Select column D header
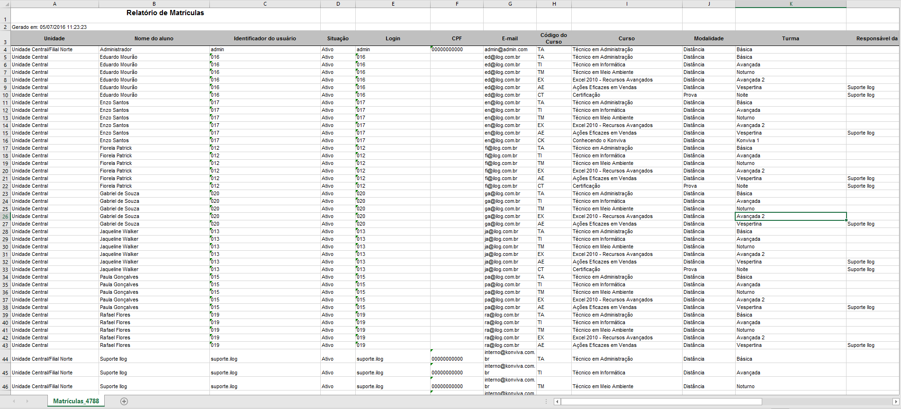 pos(338,4)
